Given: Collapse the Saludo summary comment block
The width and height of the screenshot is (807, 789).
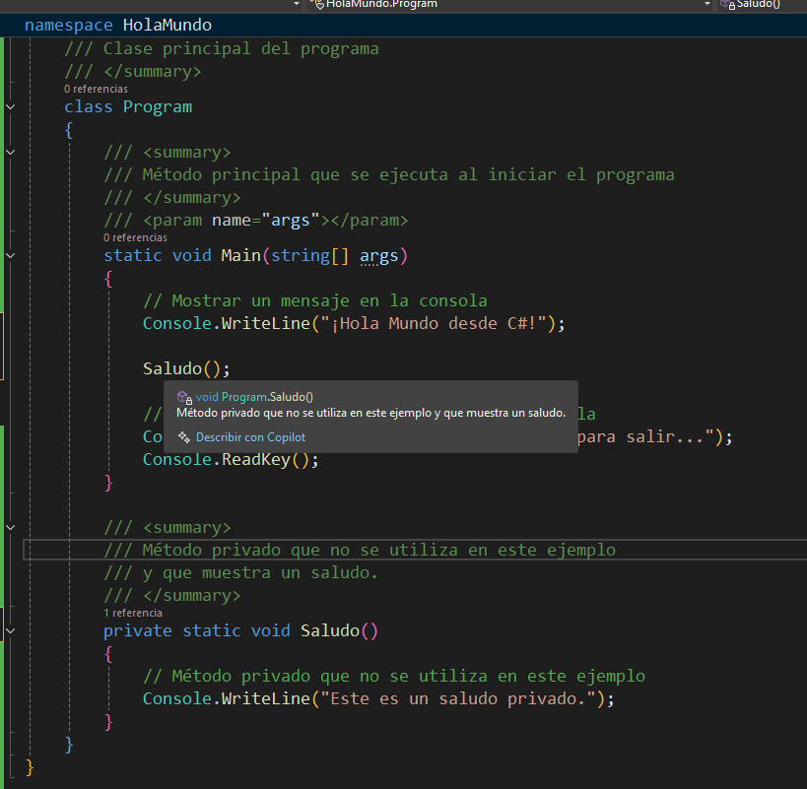Looking at the screenshot, I should [10, 528].
